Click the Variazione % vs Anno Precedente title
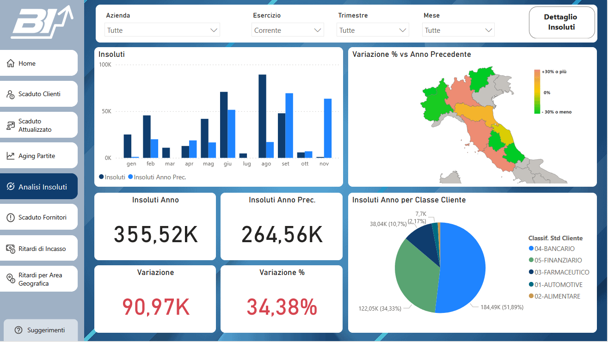The height and width of the screenshot is (342, 608). [411, 55]
